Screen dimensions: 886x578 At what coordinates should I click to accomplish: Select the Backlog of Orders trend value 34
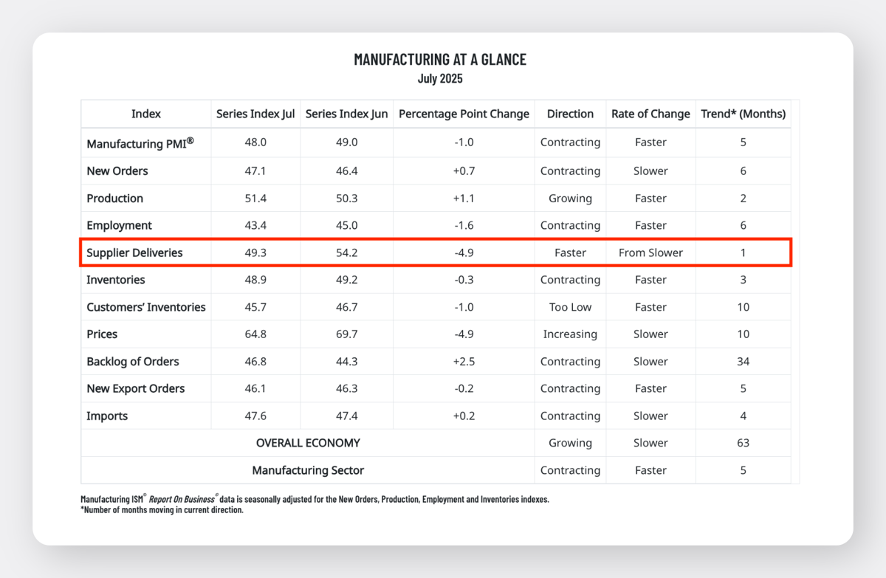click(x=743, y=362)
